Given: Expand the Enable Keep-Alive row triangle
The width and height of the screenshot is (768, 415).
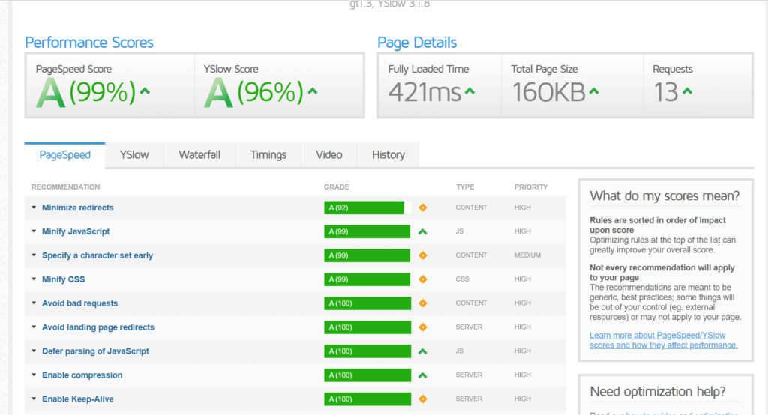Looking at the screenshot, I should [x=34, y=399].
